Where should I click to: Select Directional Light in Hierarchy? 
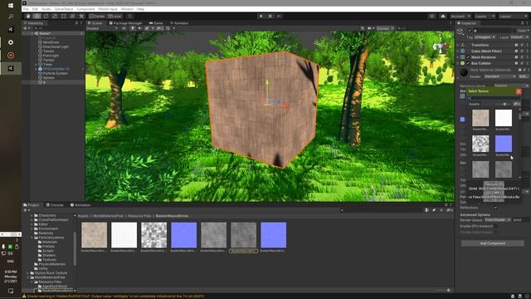click(56, 47)
